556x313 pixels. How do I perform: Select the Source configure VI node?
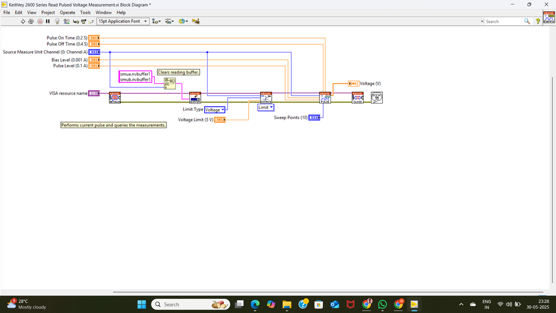(266, 97)
